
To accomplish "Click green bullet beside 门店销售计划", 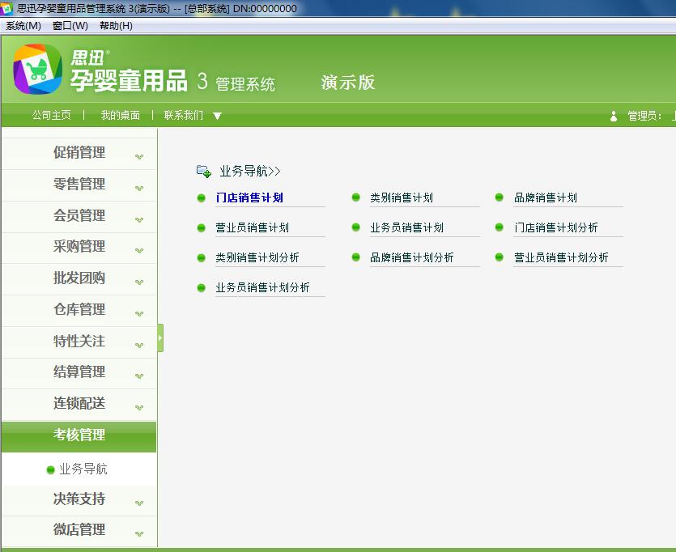I will 201,197.
